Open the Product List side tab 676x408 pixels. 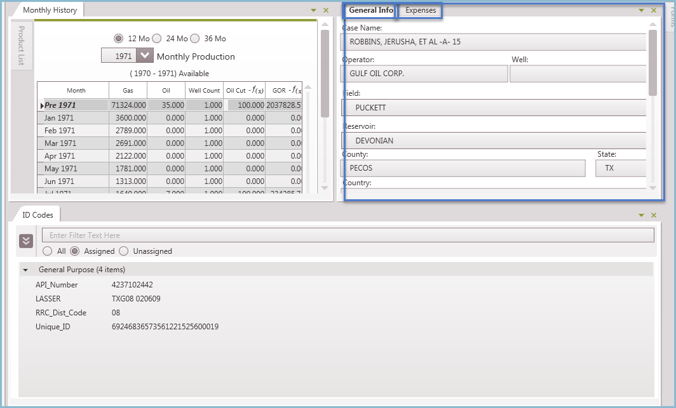coord(22,44)
